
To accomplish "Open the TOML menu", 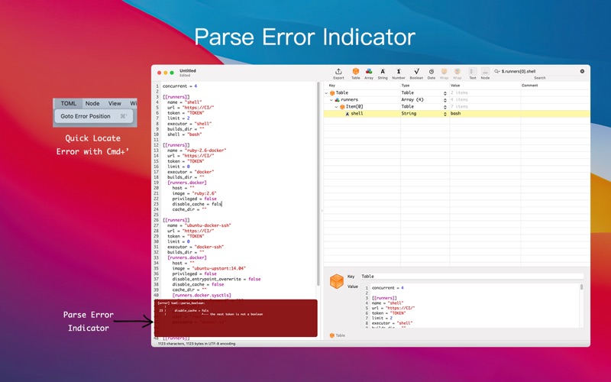I will [69, 103].
